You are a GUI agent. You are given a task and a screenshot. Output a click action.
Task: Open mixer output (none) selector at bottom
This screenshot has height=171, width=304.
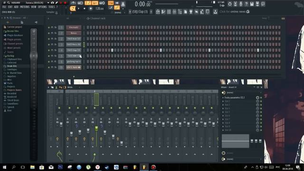(242, 159)
